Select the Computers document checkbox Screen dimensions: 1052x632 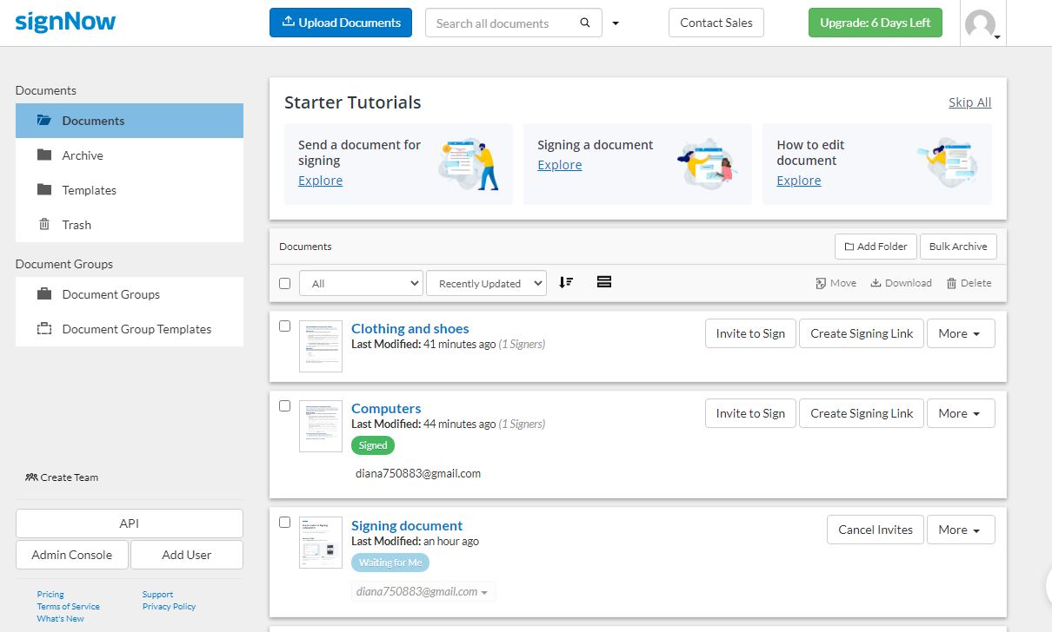(284, 405)
